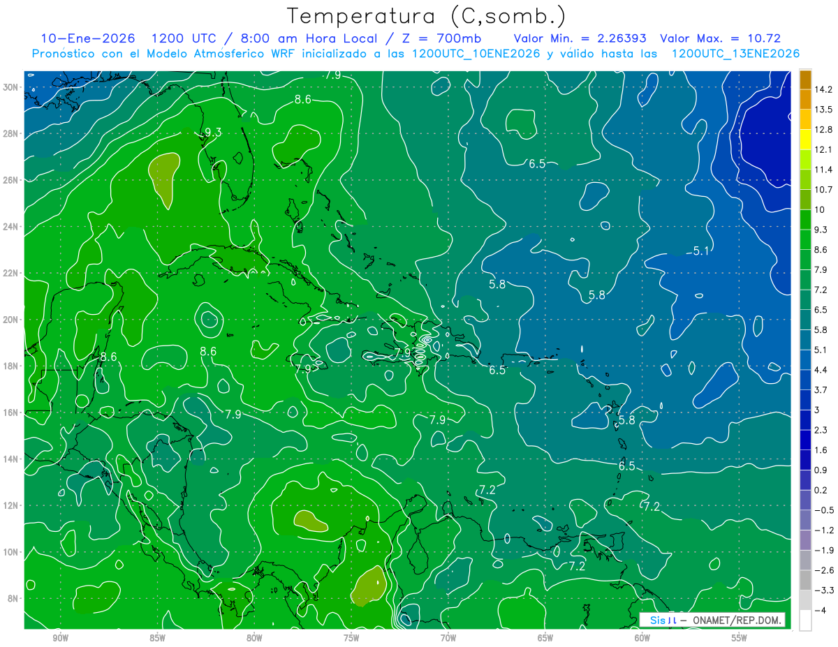Image resolution: width=838 pixels, height=647 pixels.
Task: Click the 10 colorbar label
Action: tap(820, 209)
